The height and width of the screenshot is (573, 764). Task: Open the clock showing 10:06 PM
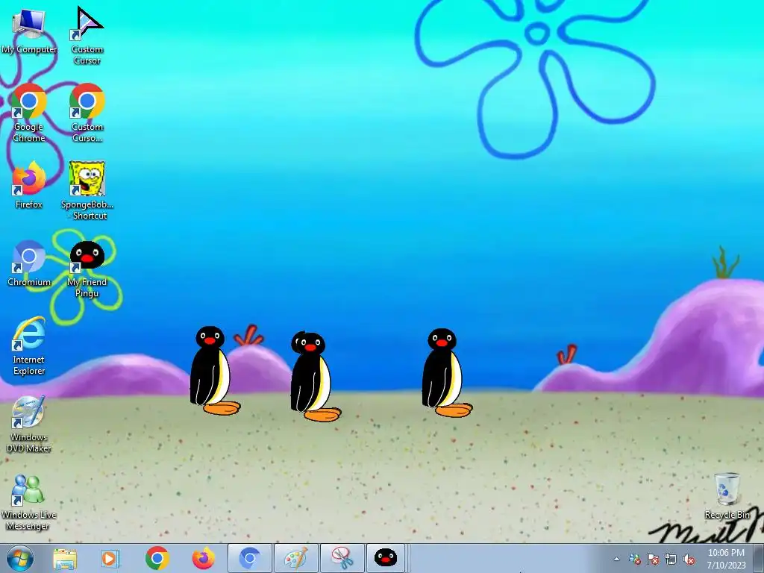coord(726,558)
